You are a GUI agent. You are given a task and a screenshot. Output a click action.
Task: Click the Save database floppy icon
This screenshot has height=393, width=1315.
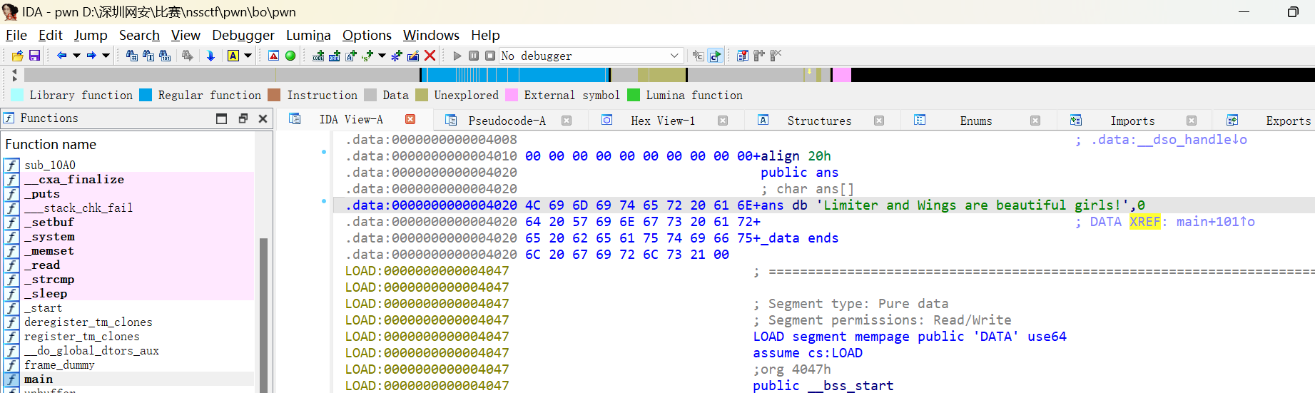pos(34,56)
